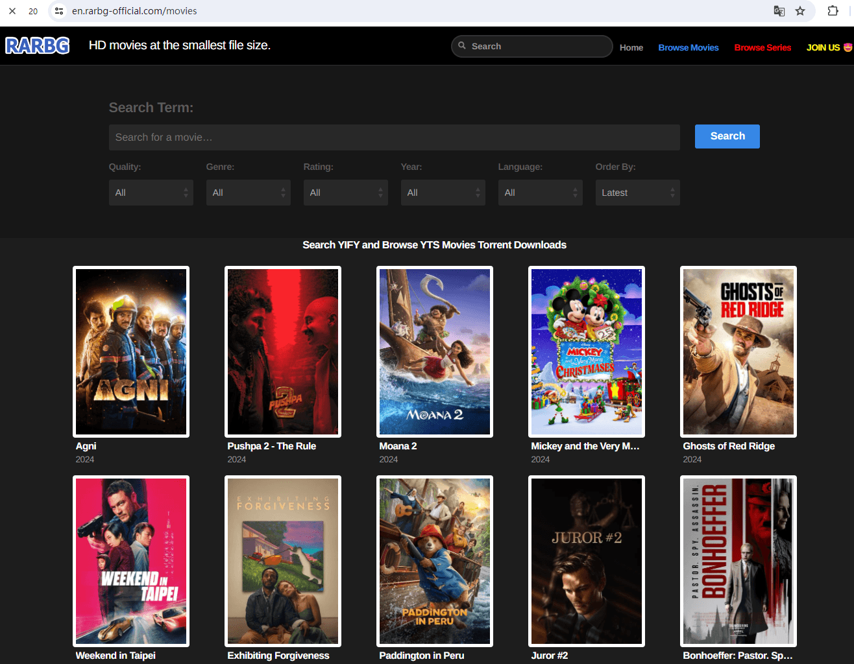The width and height of the screenshot is (854, 664).
Task: Expand the Genre dropdown
Action: tap(249, 193)
